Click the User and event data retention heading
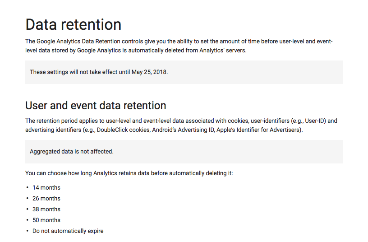Image resolution: width=368 pixels, height=242 pixels. pos(96,105)
